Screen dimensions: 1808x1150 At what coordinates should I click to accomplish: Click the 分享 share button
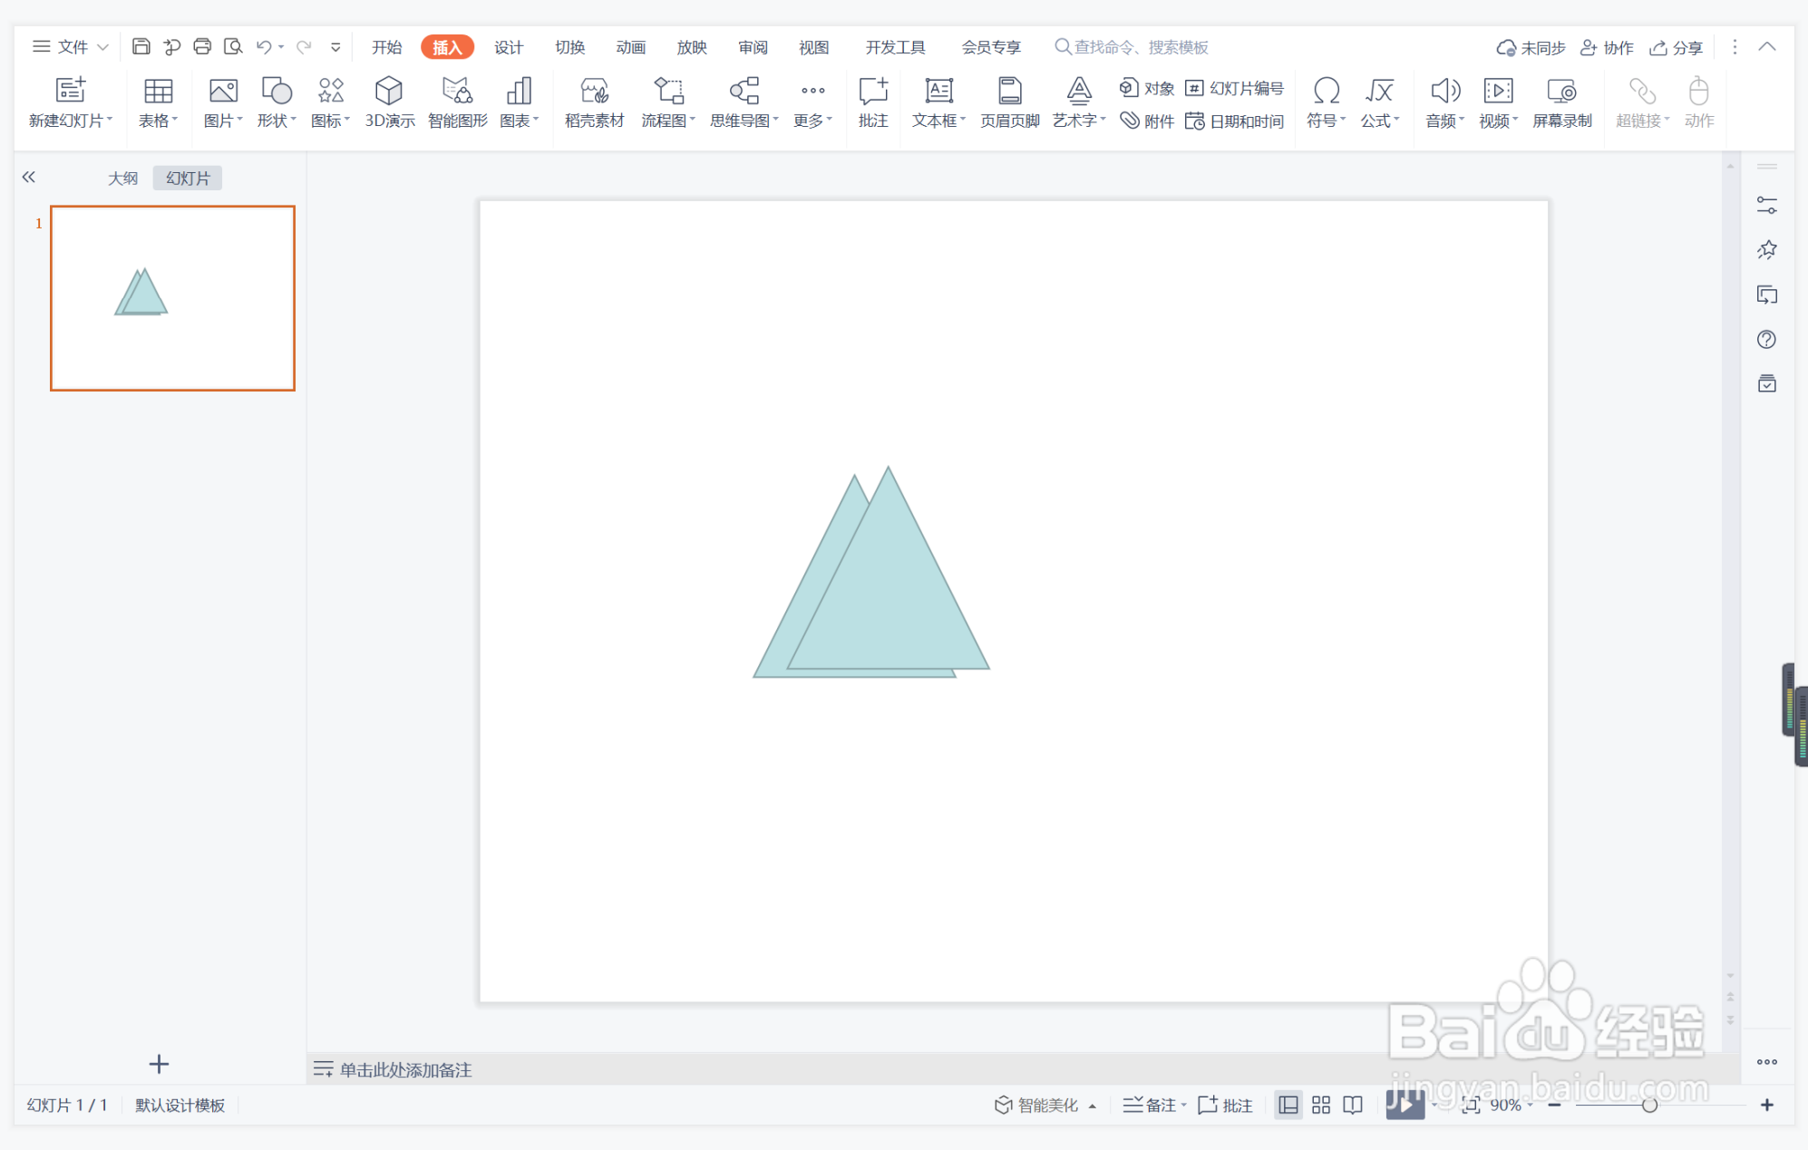pyautogui.click(x=1676, y=47)
